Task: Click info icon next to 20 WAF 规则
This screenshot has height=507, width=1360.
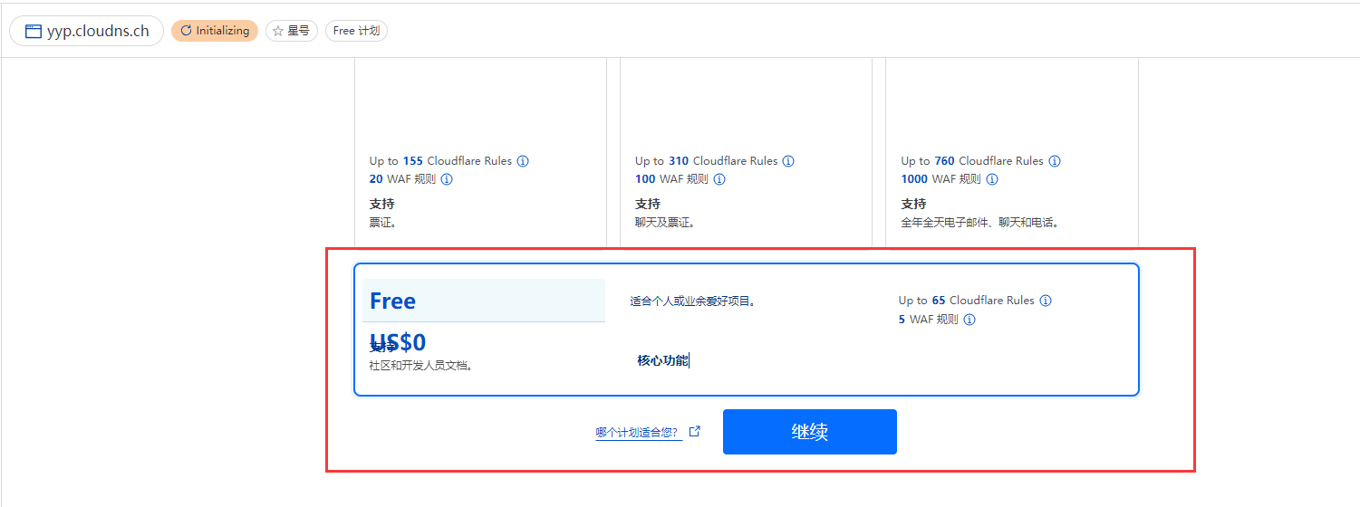Action: tap(447, 179)
